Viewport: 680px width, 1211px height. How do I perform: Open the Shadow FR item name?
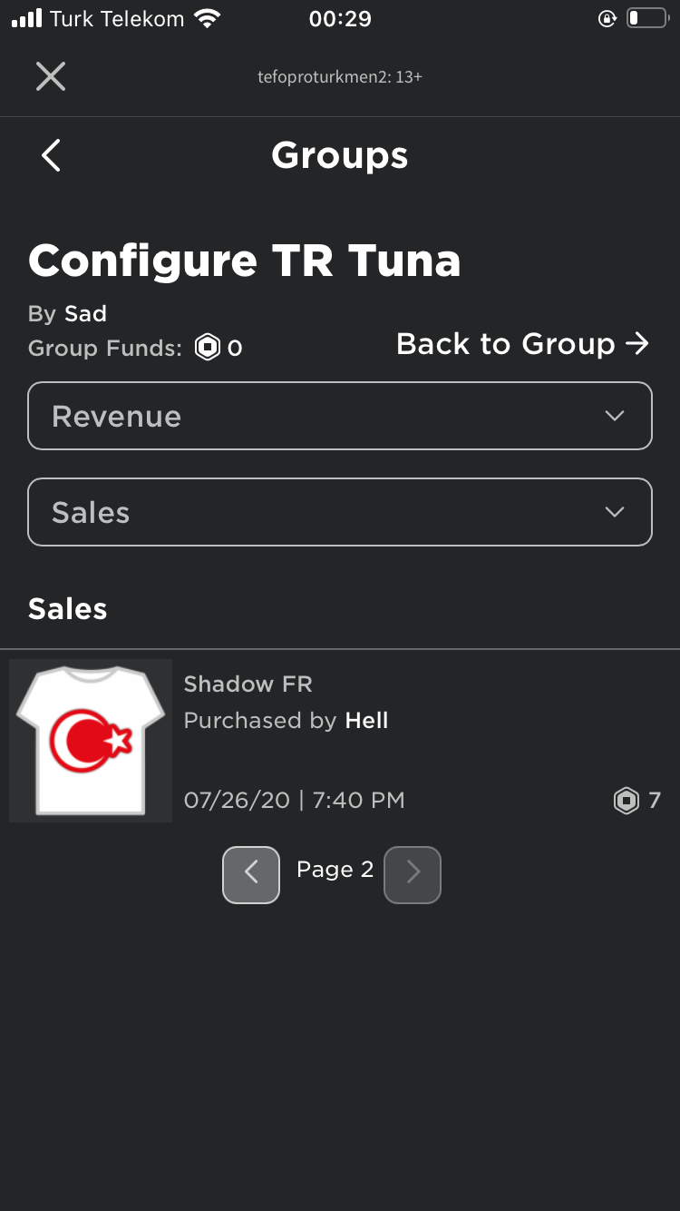click(248, 684)
